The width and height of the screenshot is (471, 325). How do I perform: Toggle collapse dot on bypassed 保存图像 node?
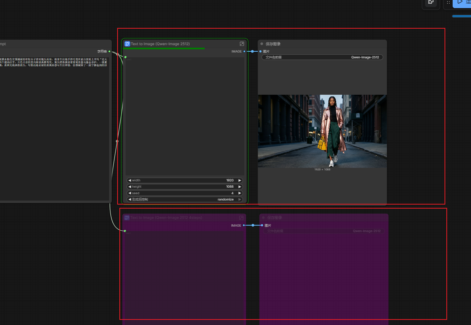pos(263,218)
